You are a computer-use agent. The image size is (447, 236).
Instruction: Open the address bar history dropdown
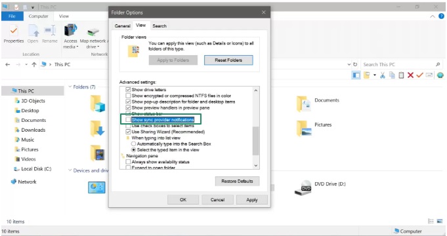[x=349, y=64]
